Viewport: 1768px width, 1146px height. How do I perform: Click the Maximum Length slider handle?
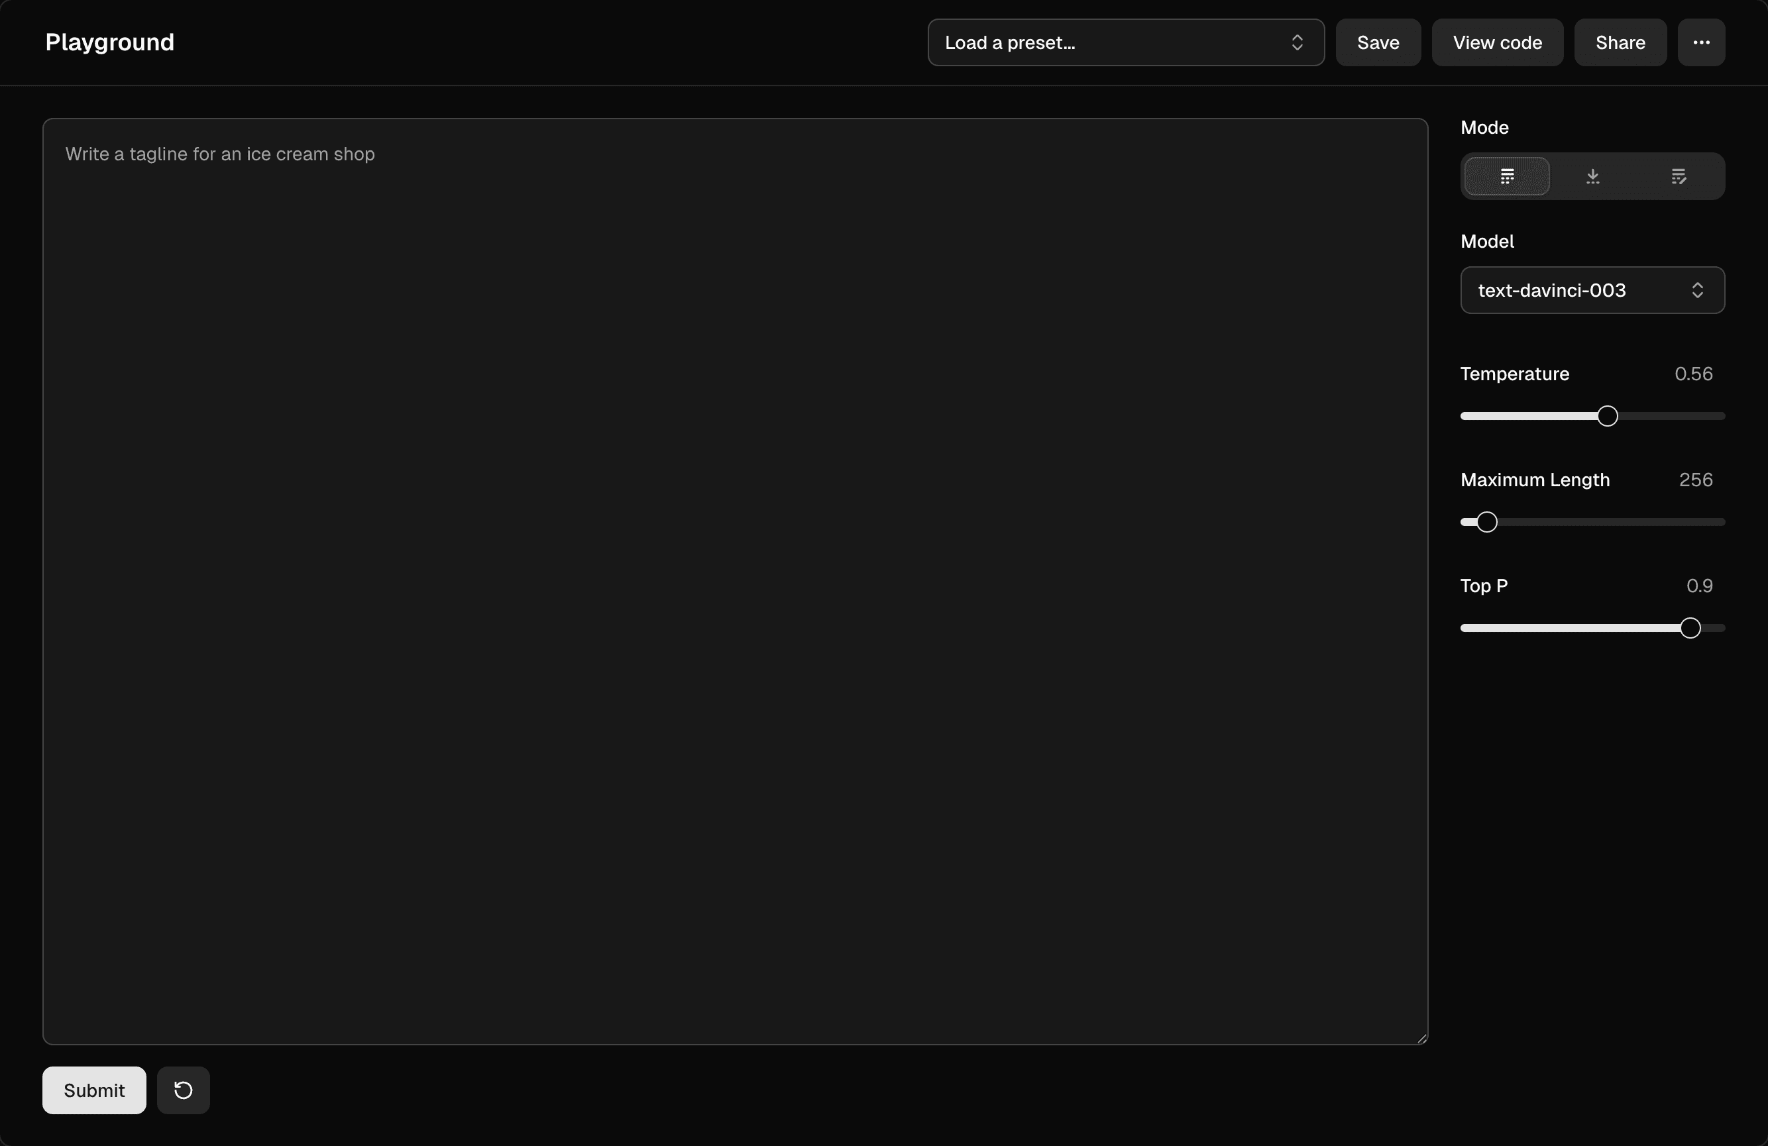coord(1486,522)
